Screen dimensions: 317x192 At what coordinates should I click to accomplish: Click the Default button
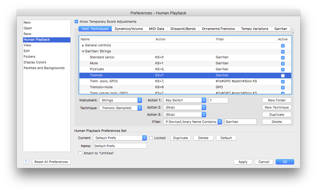tap(226, 138)
